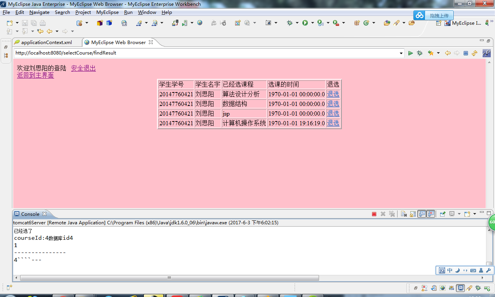Terminate the tomcat6Server process
The image size is (495, 297).
click(374, 214)
